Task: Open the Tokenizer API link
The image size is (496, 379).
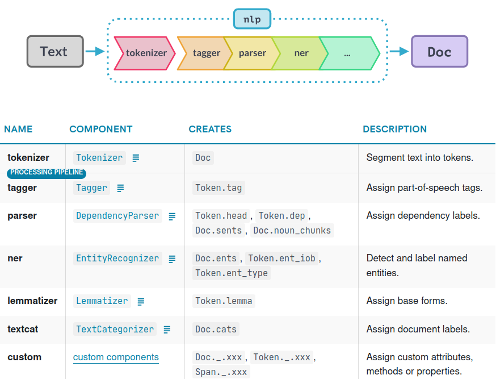Action: [x=99, y=158]
